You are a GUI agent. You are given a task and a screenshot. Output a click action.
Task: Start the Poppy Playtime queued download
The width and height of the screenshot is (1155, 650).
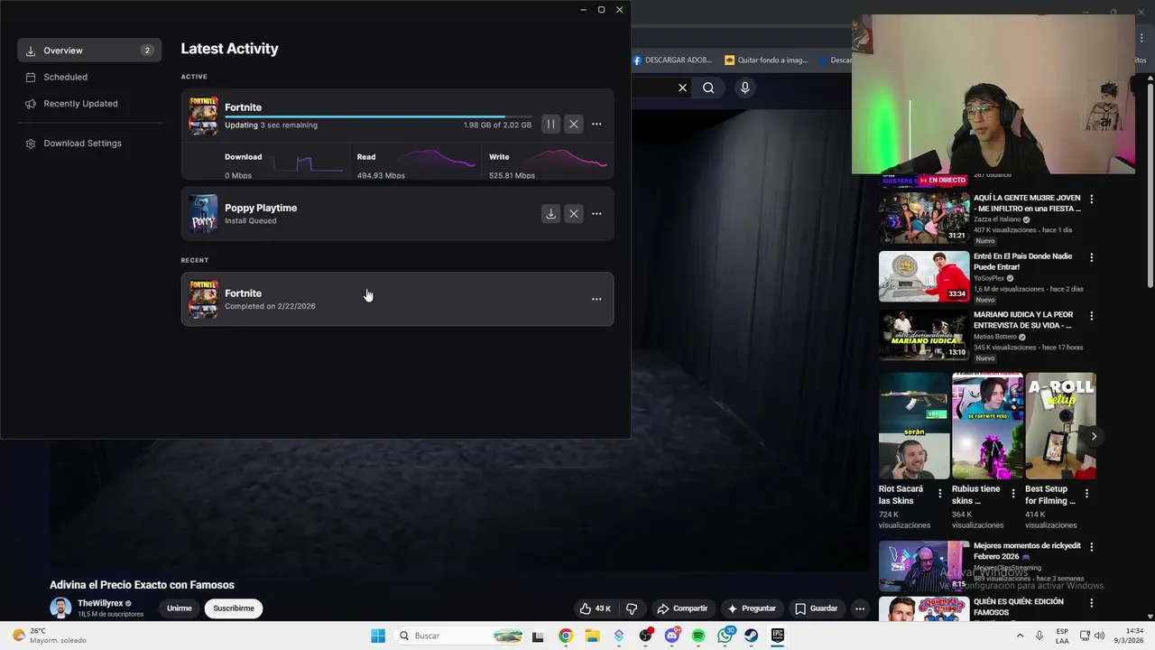(x=550, y=214)
